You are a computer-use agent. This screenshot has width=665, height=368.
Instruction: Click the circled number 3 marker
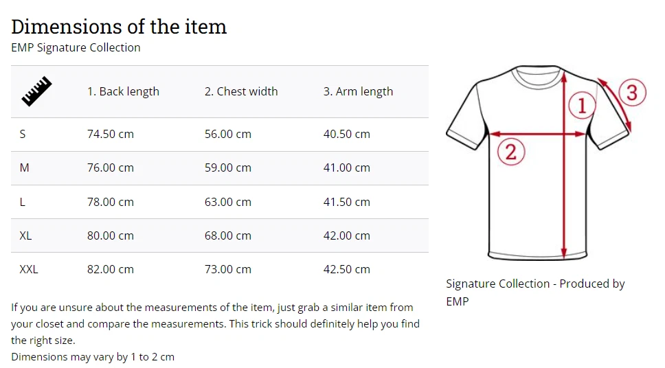pyautogui.click(x=633, y=93)
